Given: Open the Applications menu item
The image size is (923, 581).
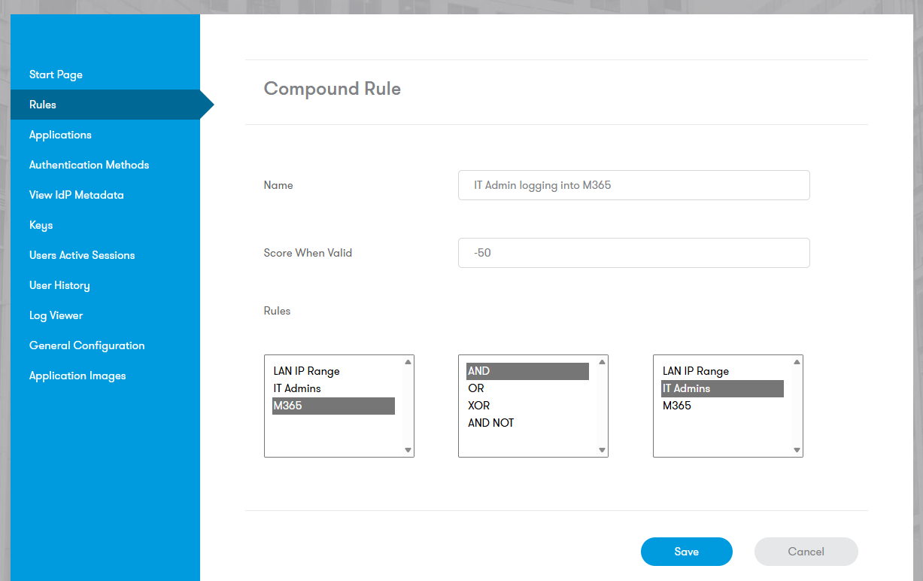Looking at the screenshot, I should 60,135.
